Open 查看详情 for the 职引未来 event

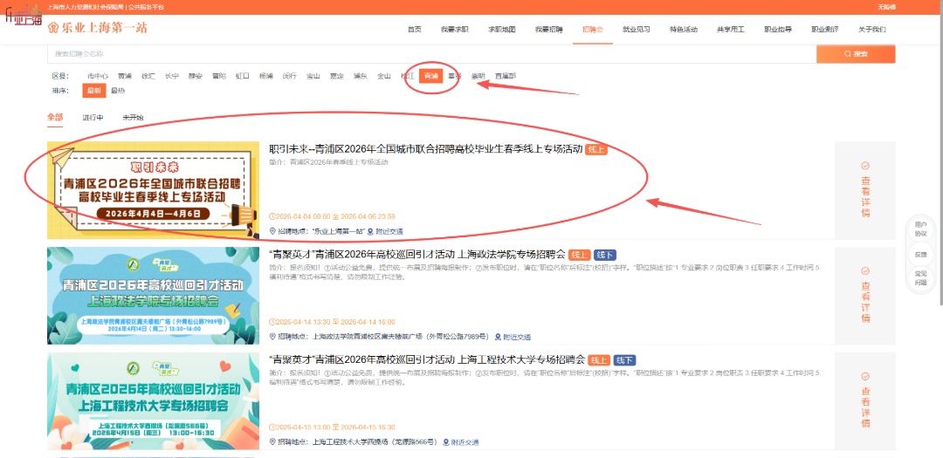(x=864, y=189)
